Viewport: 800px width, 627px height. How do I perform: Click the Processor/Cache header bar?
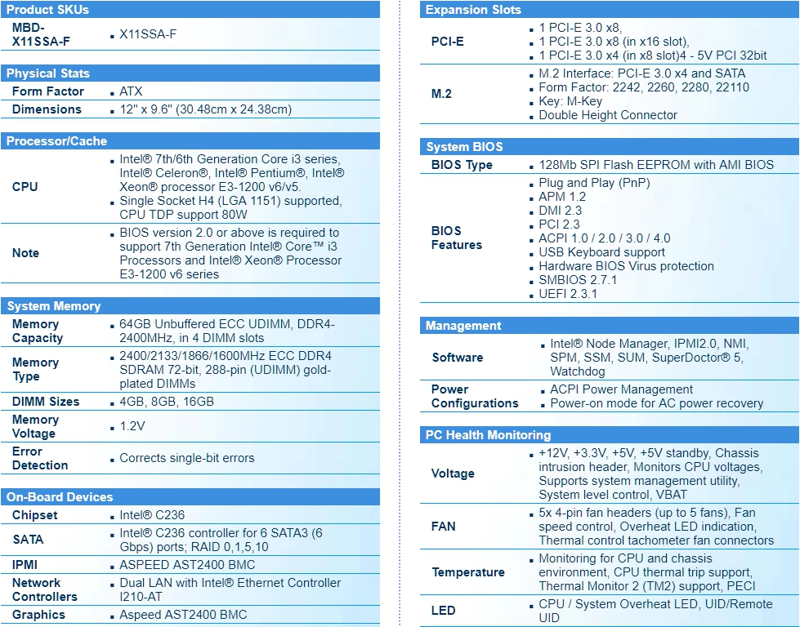[x=56, y=141]
